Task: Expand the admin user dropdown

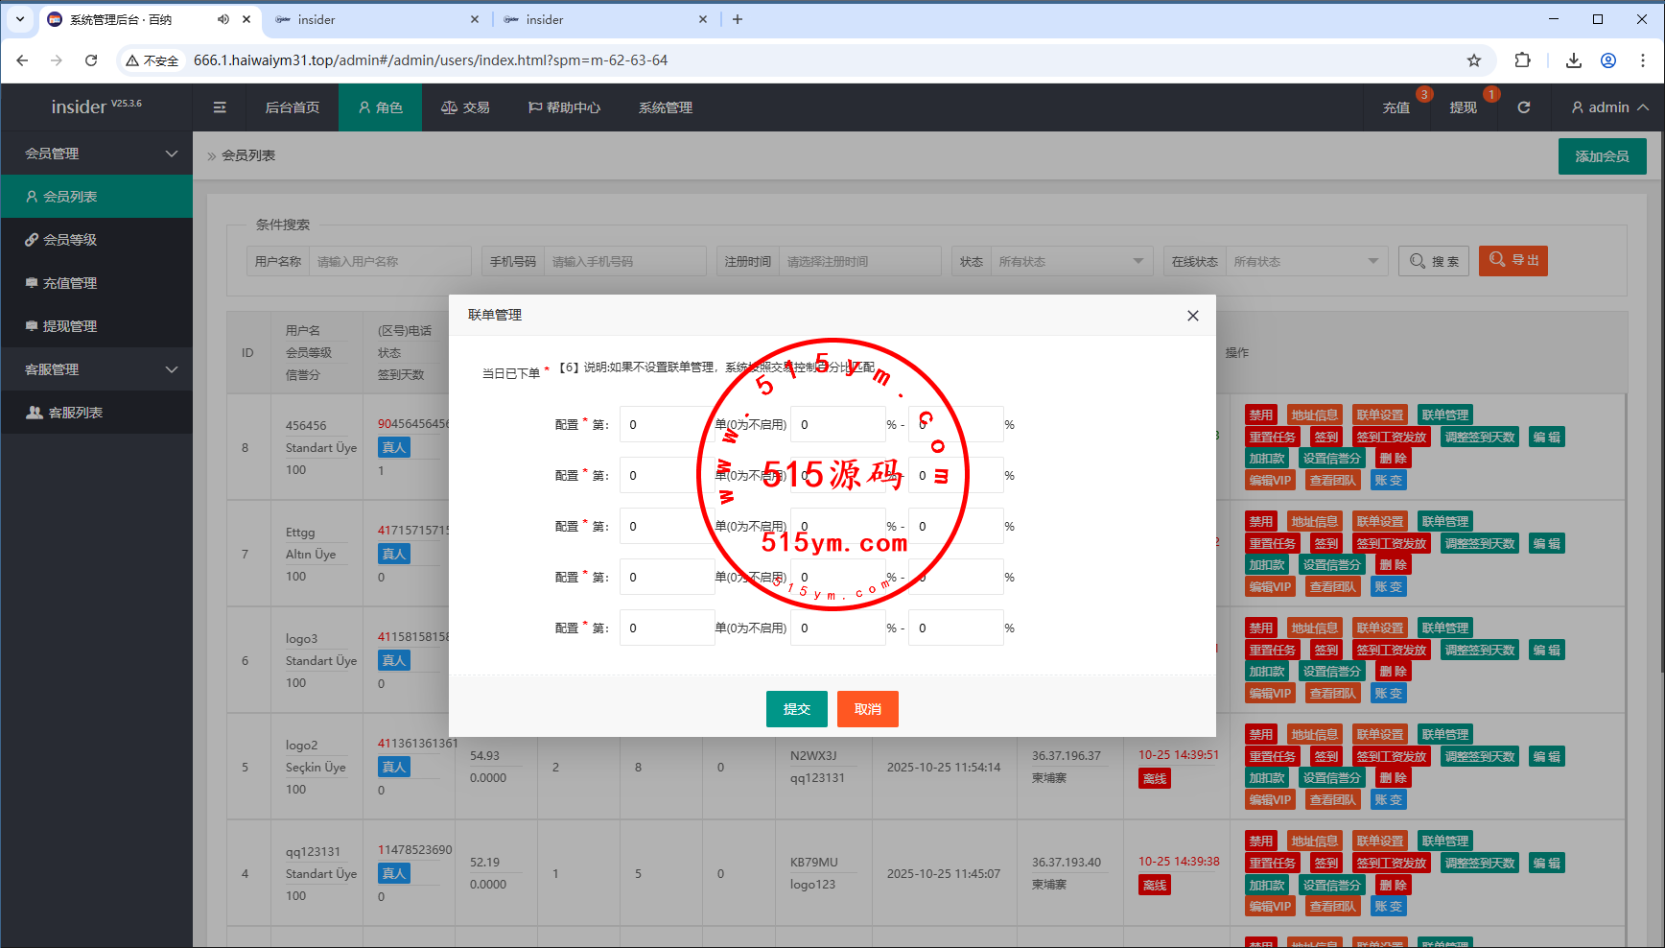Action: coord(1608,107)
